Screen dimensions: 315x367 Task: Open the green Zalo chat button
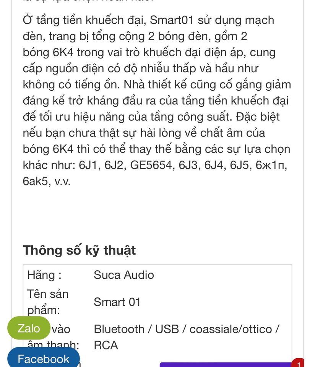click(x=29, y=328)
